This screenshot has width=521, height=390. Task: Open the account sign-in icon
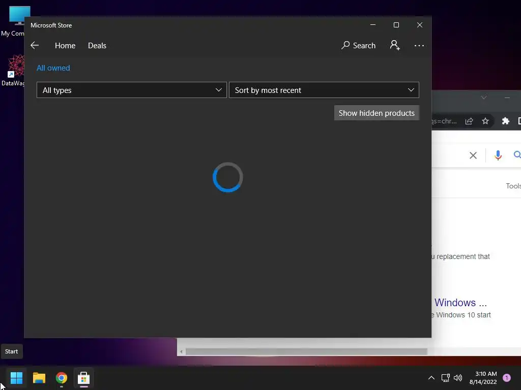(395, 45)
